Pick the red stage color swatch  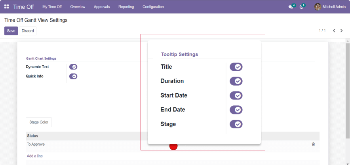[173, 147]
